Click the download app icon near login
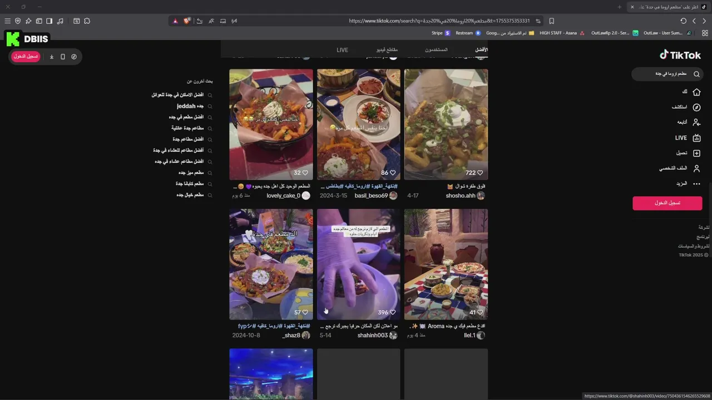The height and width of the screenshot is (400, 712). [x=52, y=57]
